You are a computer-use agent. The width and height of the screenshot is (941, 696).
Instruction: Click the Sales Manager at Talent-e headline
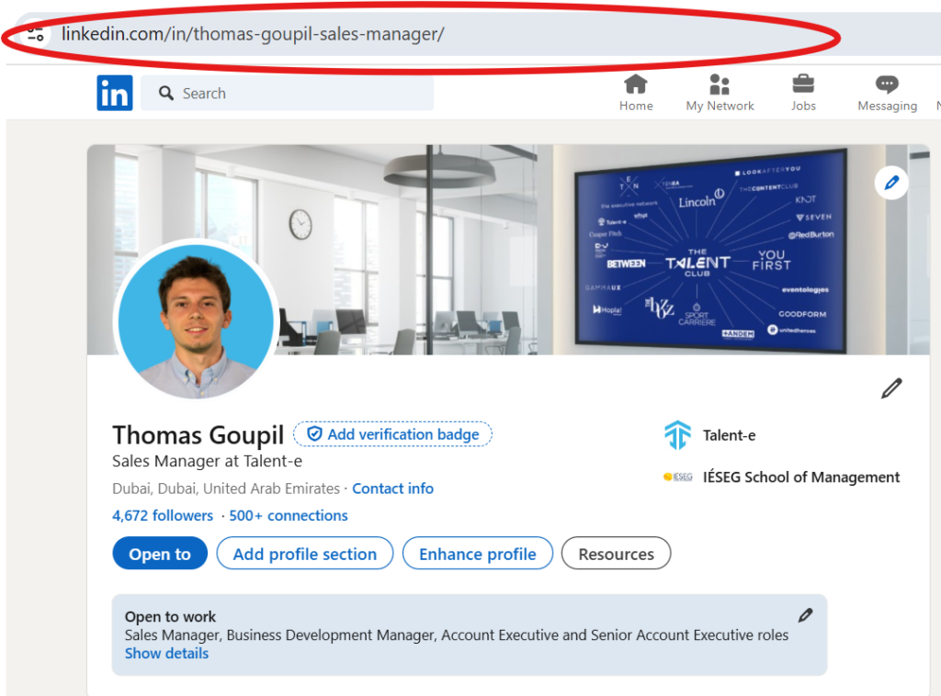click(207, 461)
